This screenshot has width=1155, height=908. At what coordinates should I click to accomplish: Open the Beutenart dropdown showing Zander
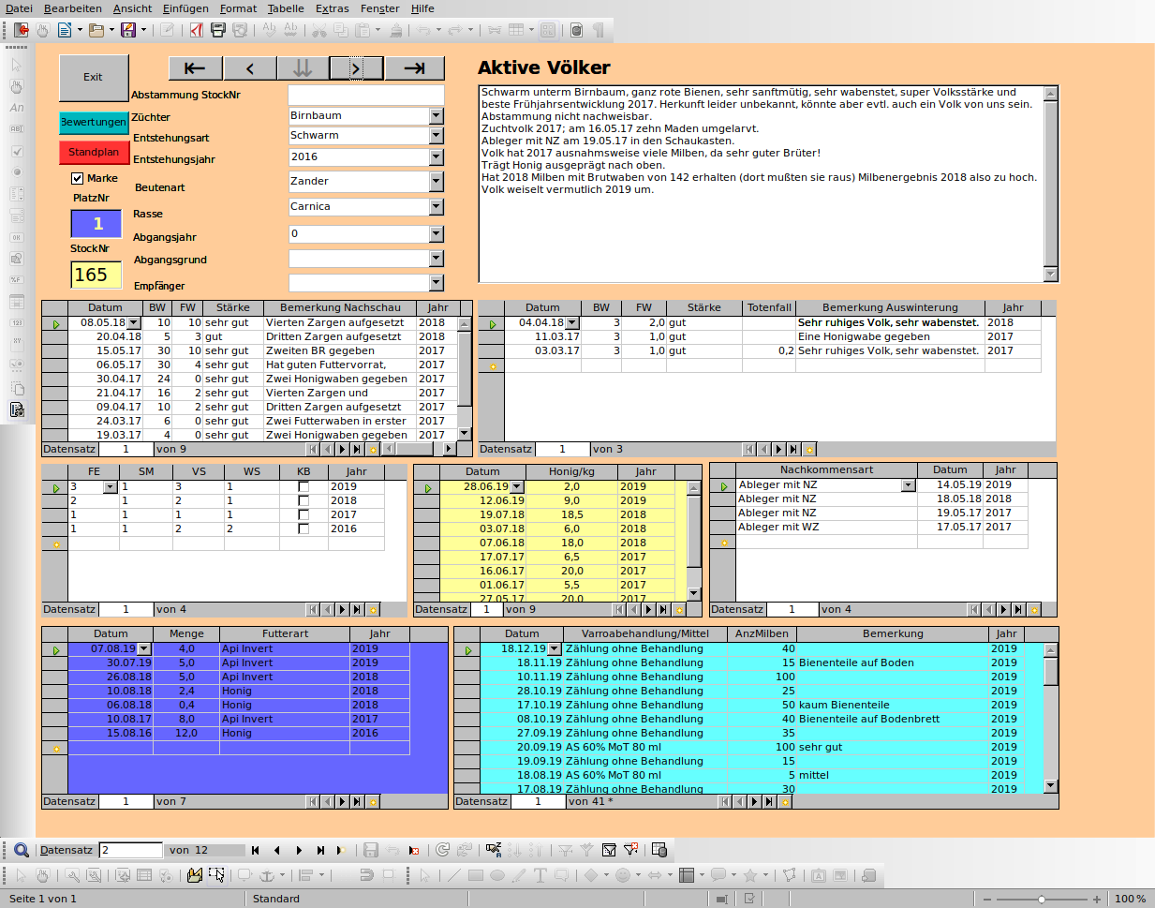pos(437,181)
